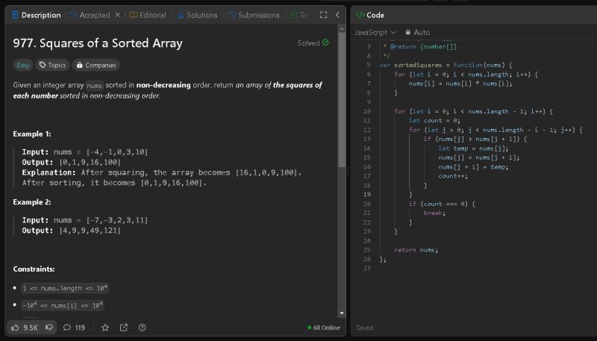Star this problem as a favorite
This screenshot has width=597, height=341.
pyautogui.click(x=105, y=327)
